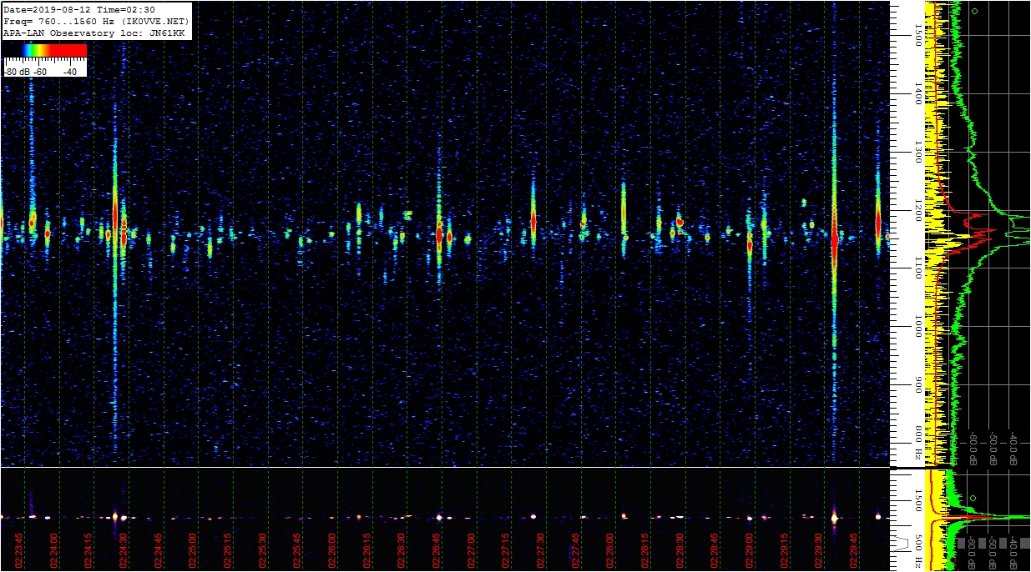Click the -80 dB label under color scale
This screenshot has height=572, width=1031.
[17, 72]
